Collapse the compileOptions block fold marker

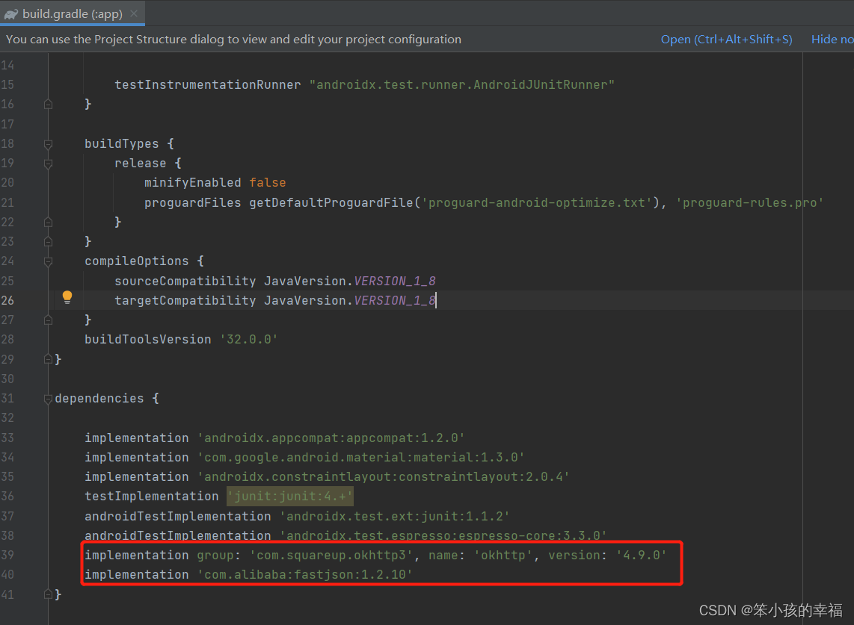click(48, 261)
